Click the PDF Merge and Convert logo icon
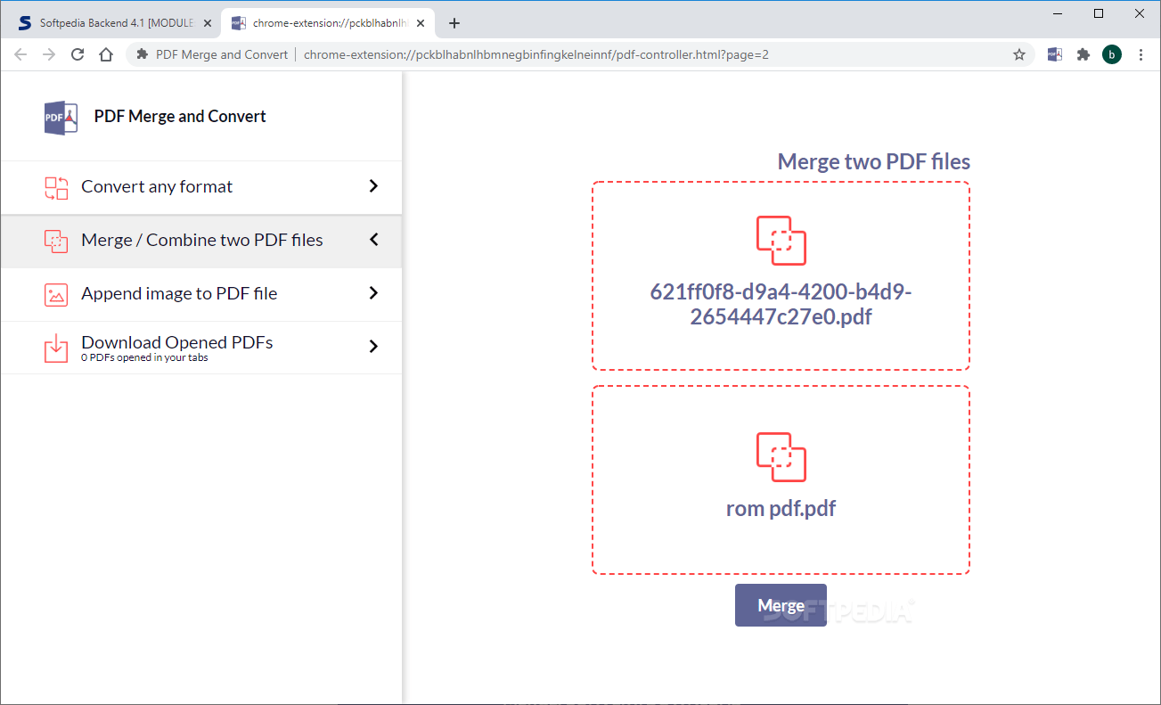1161x705 pixels. coord(59,116)
